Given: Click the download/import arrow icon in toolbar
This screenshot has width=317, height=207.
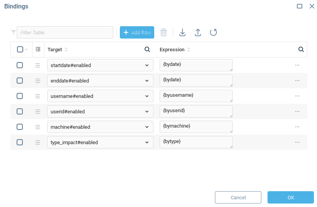Looking at the screenshot, I should [x=182, y=33].
